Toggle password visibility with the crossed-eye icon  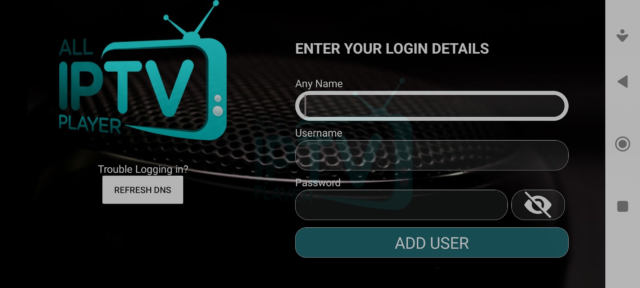click(538, 205)
